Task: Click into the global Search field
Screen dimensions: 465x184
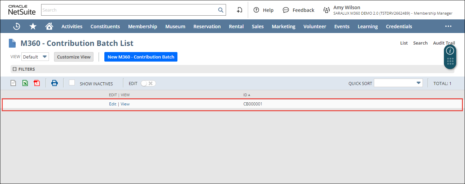Action: (x=129, y=10)
